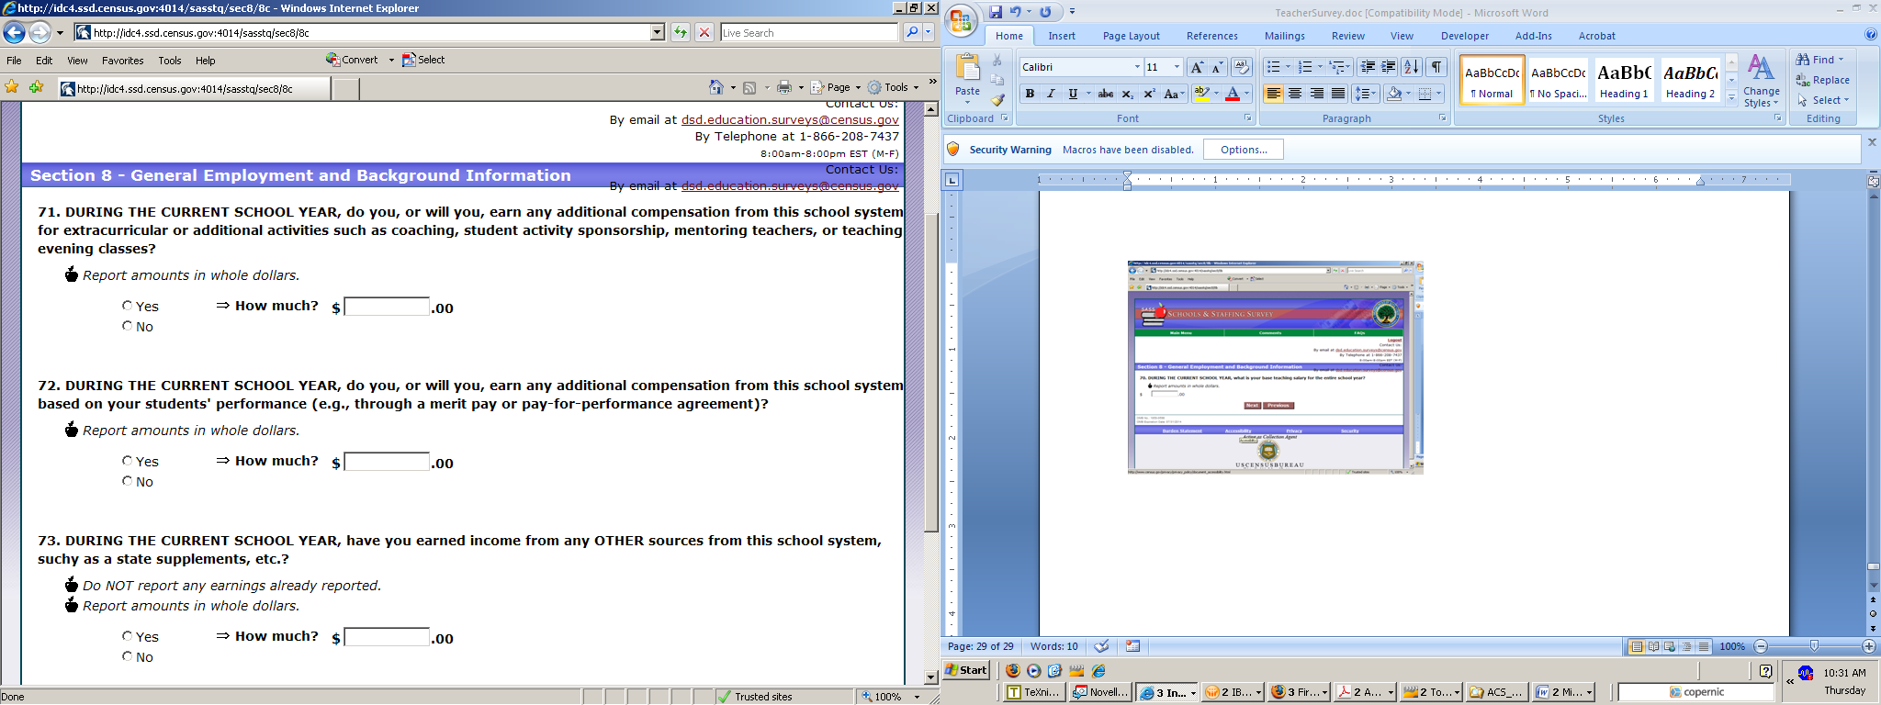
Task: Switch to the Review ribbon tab
Action: click(1347, 36)
